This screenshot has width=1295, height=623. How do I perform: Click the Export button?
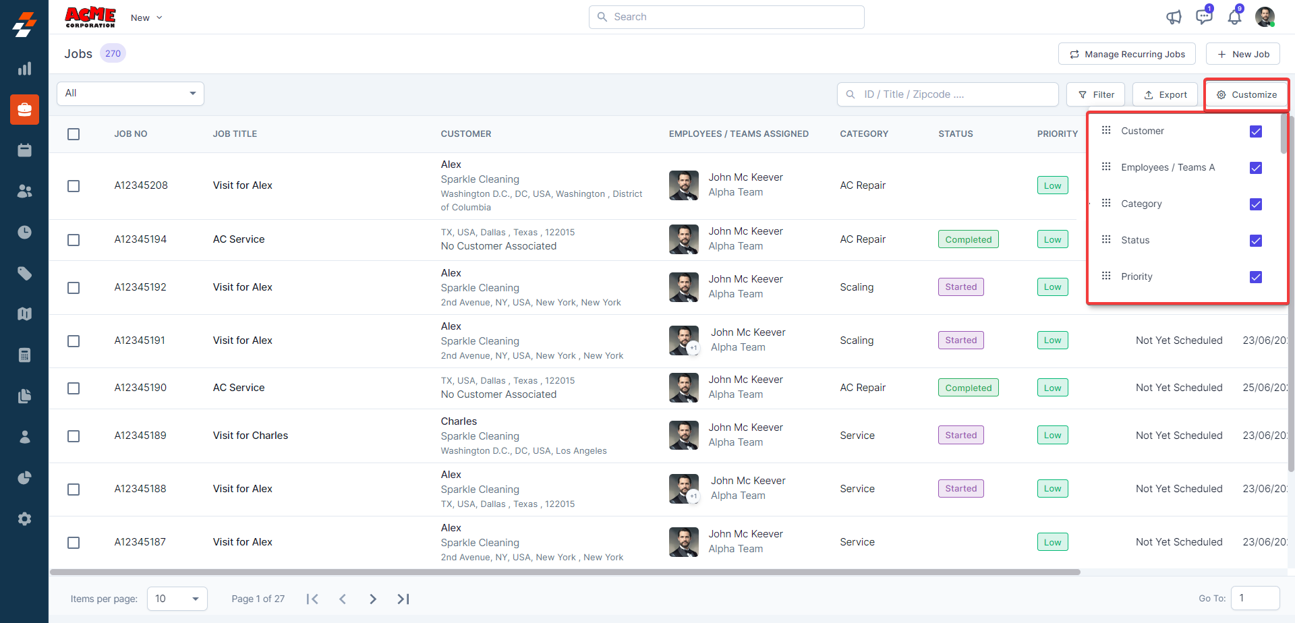[x=1165, y=94]
